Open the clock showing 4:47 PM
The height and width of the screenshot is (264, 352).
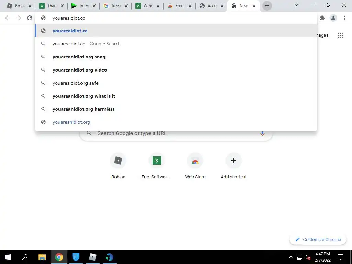pyautogui.click(x=322, y=257)
